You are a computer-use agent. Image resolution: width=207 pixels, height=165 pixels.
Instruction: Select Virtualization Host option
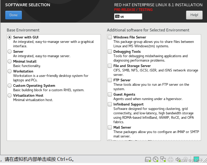coord(9,95)
